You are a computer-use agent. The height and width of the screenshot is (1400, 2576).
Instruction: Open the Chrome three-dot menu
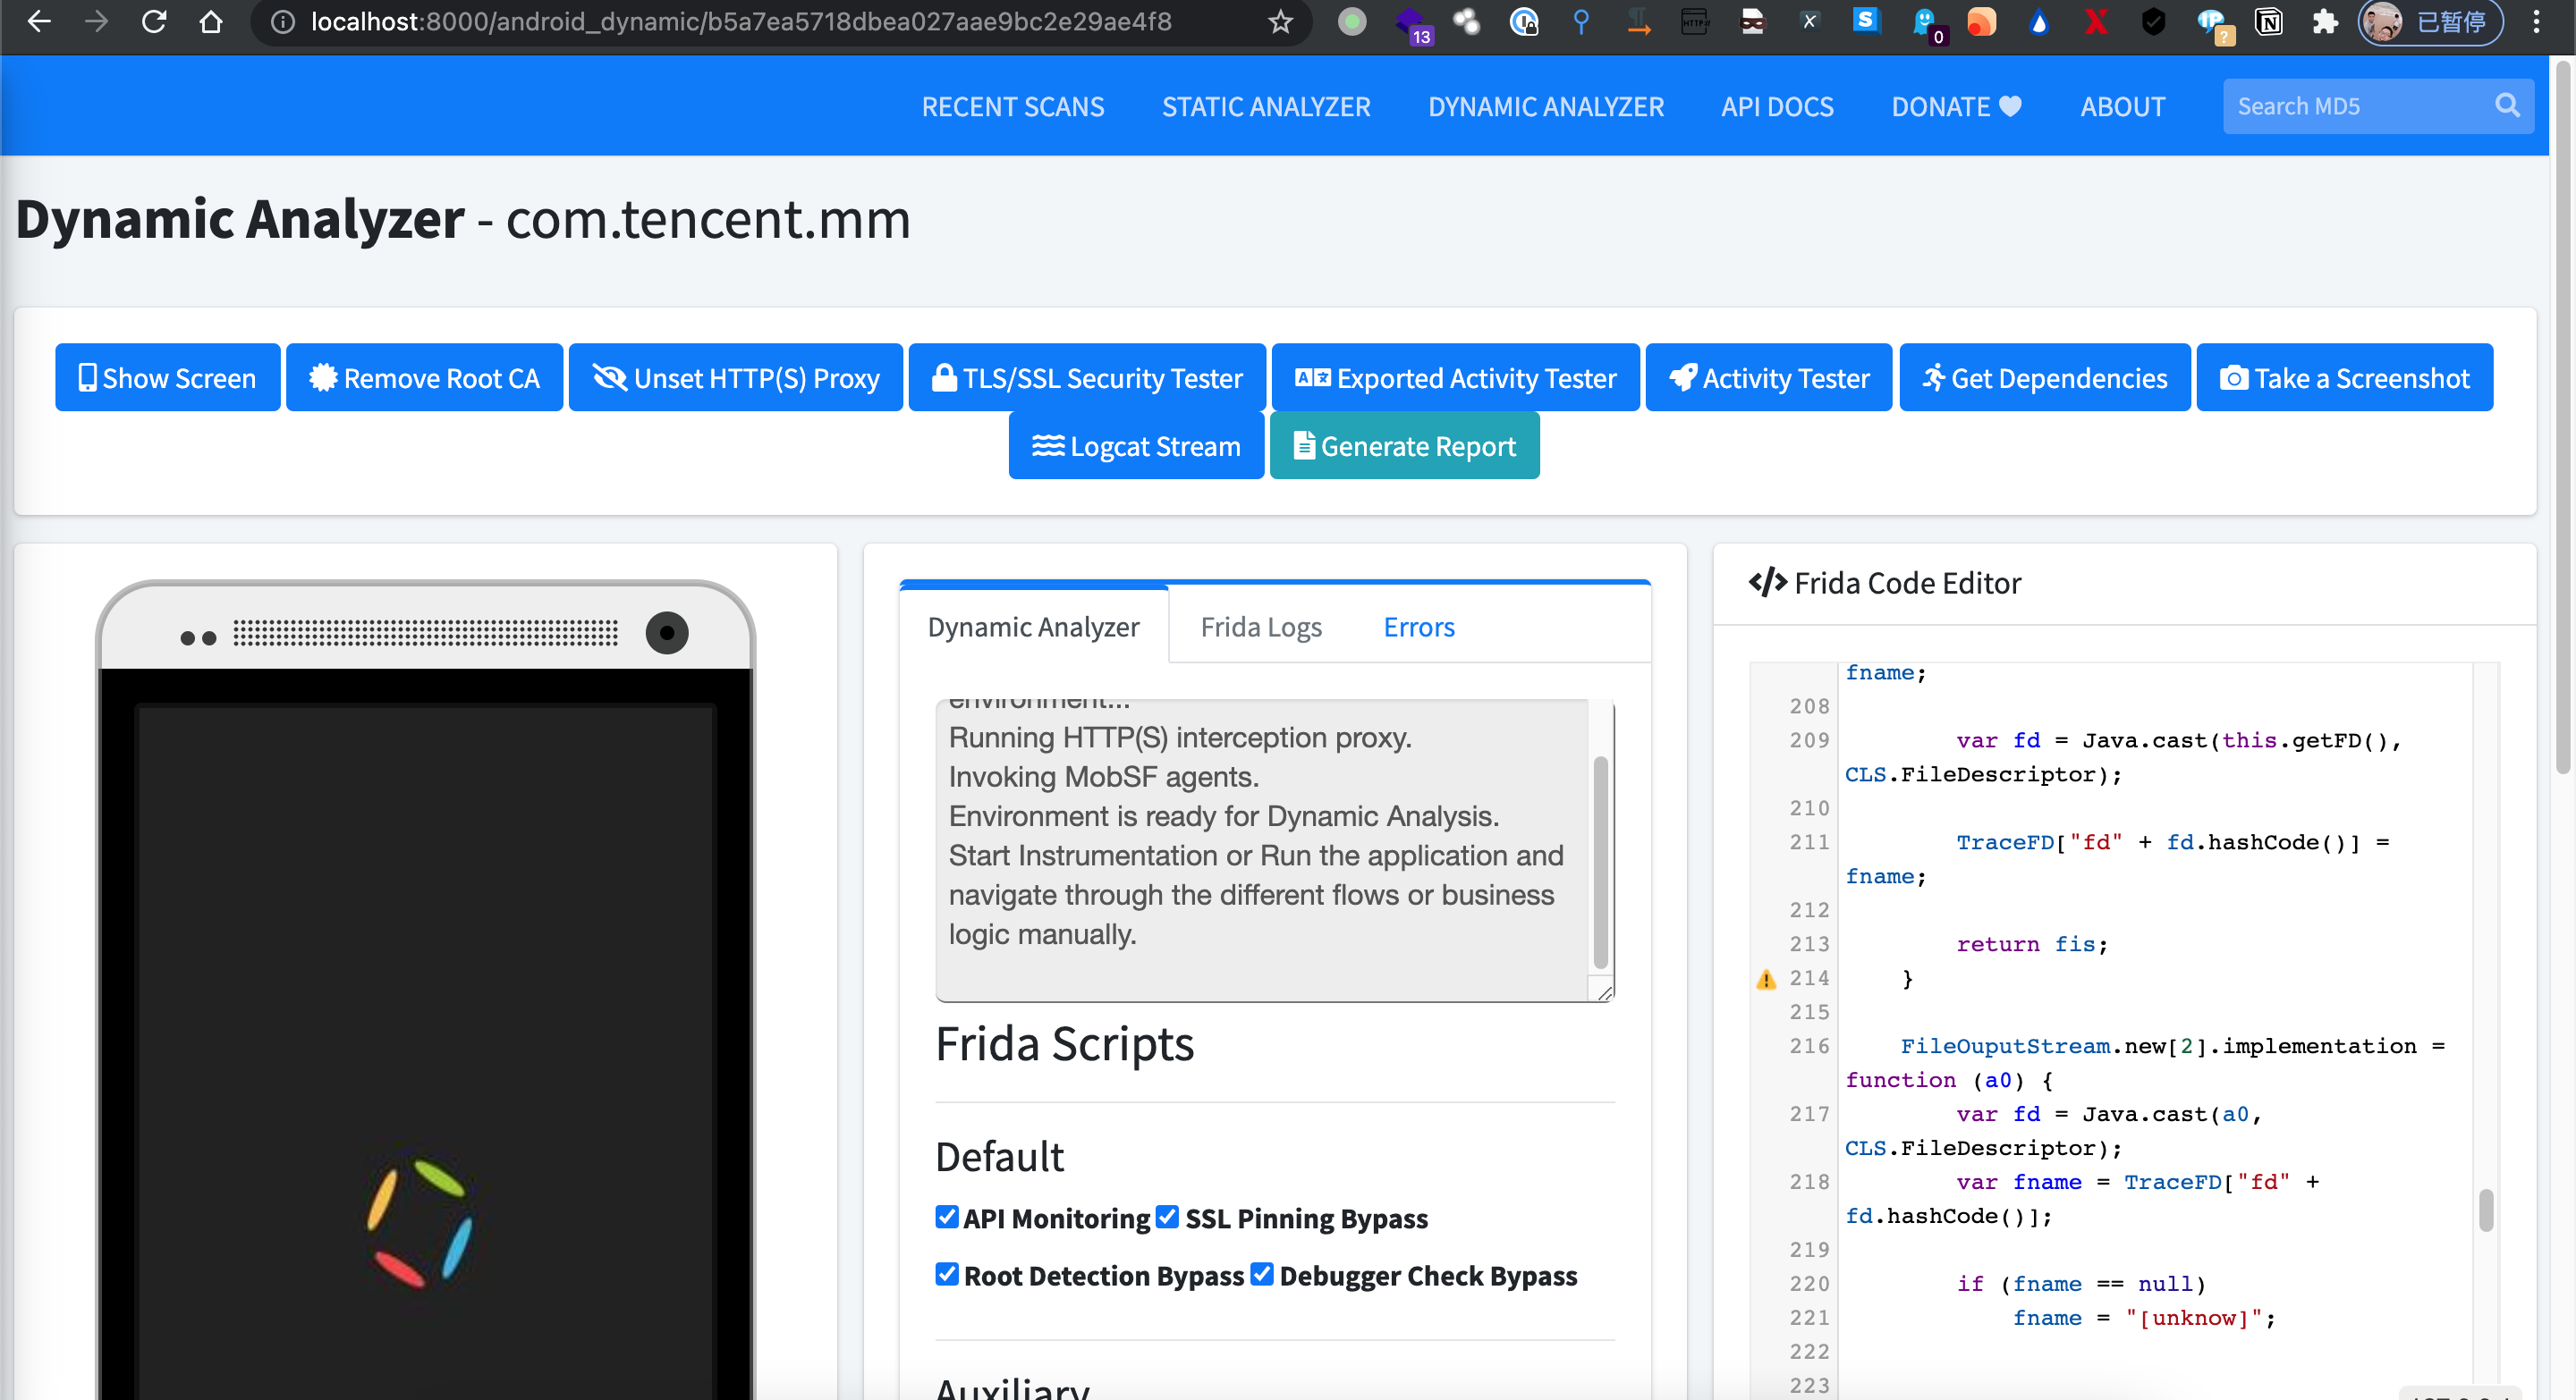(x=2538, y=22)
